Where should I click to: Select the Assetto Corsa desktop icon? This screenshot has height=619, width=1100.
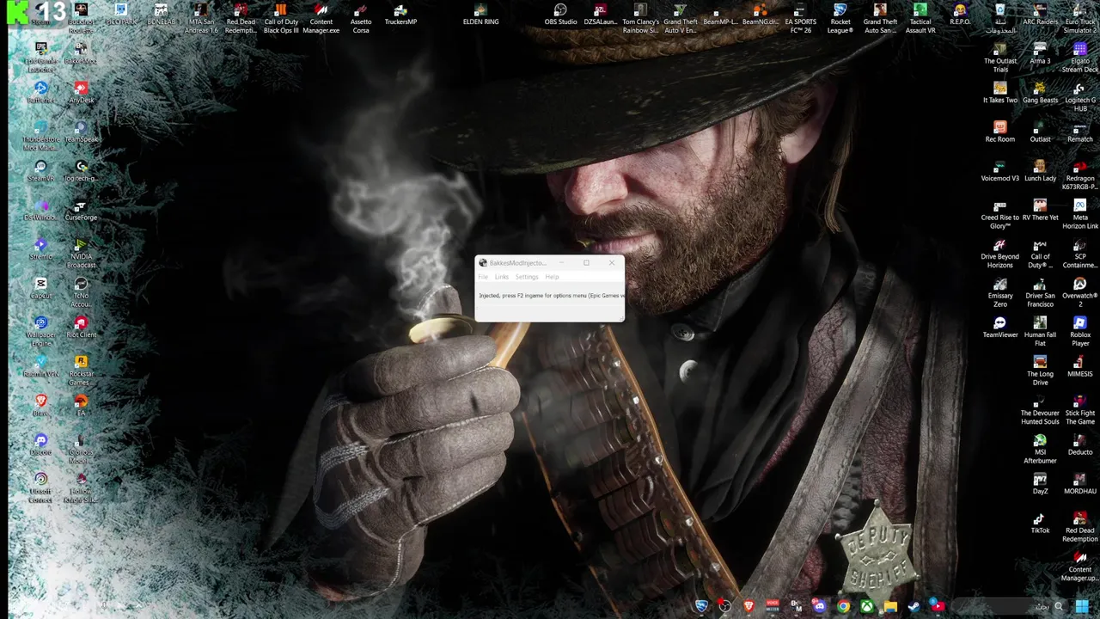[361, 18]
